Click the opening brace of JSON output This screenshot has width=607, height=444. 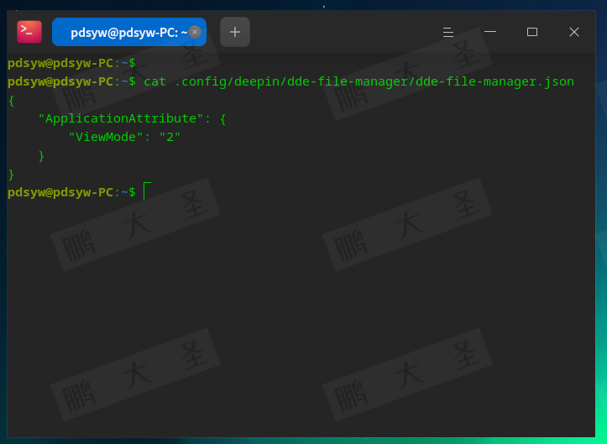(11, 101)
